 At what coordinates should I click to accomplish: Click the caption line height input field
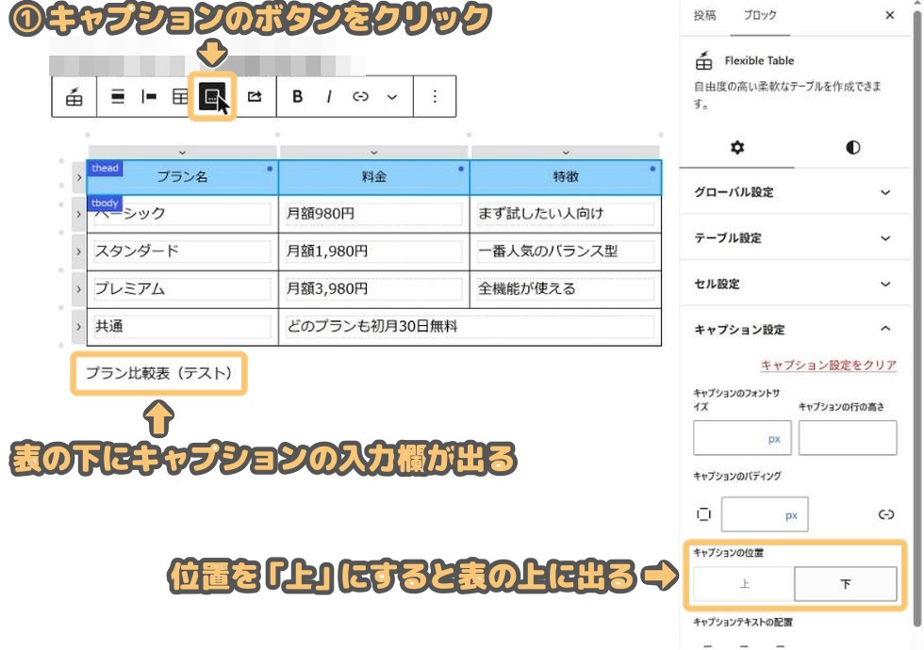pyautogui.click(x=848, y=438)
